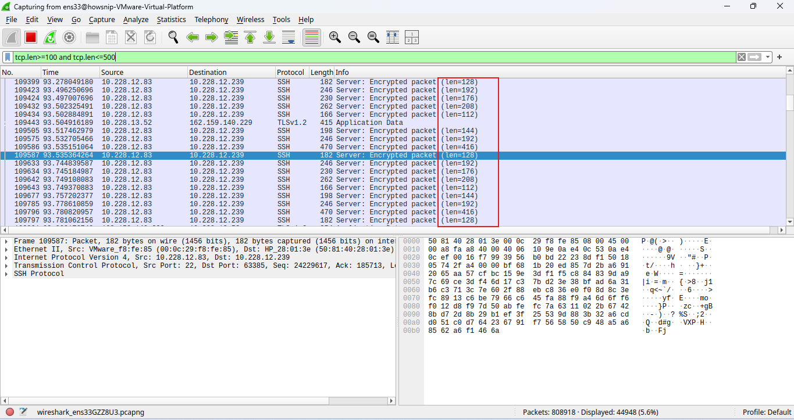Open a capture file from toolbar
This screenshot has width=794, height=420.
click(92, 37)
